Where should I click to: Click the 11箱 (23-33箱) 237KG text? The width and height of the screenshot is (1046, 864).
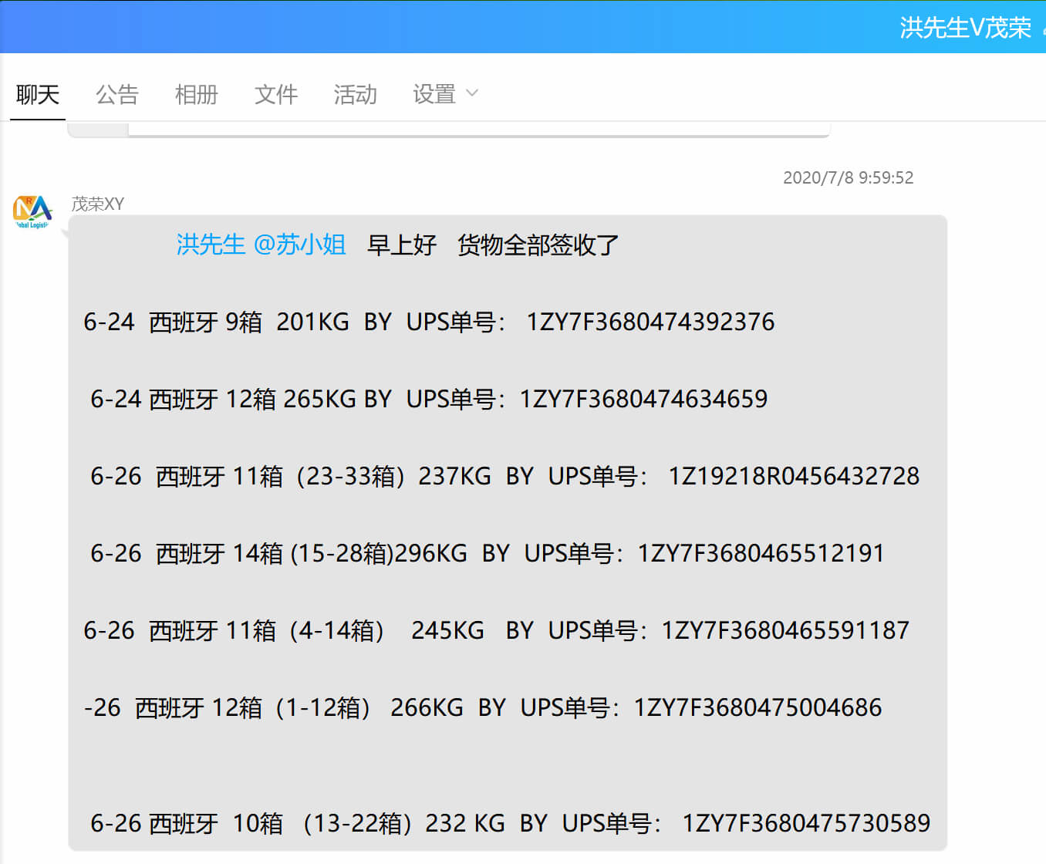point(362,476)
